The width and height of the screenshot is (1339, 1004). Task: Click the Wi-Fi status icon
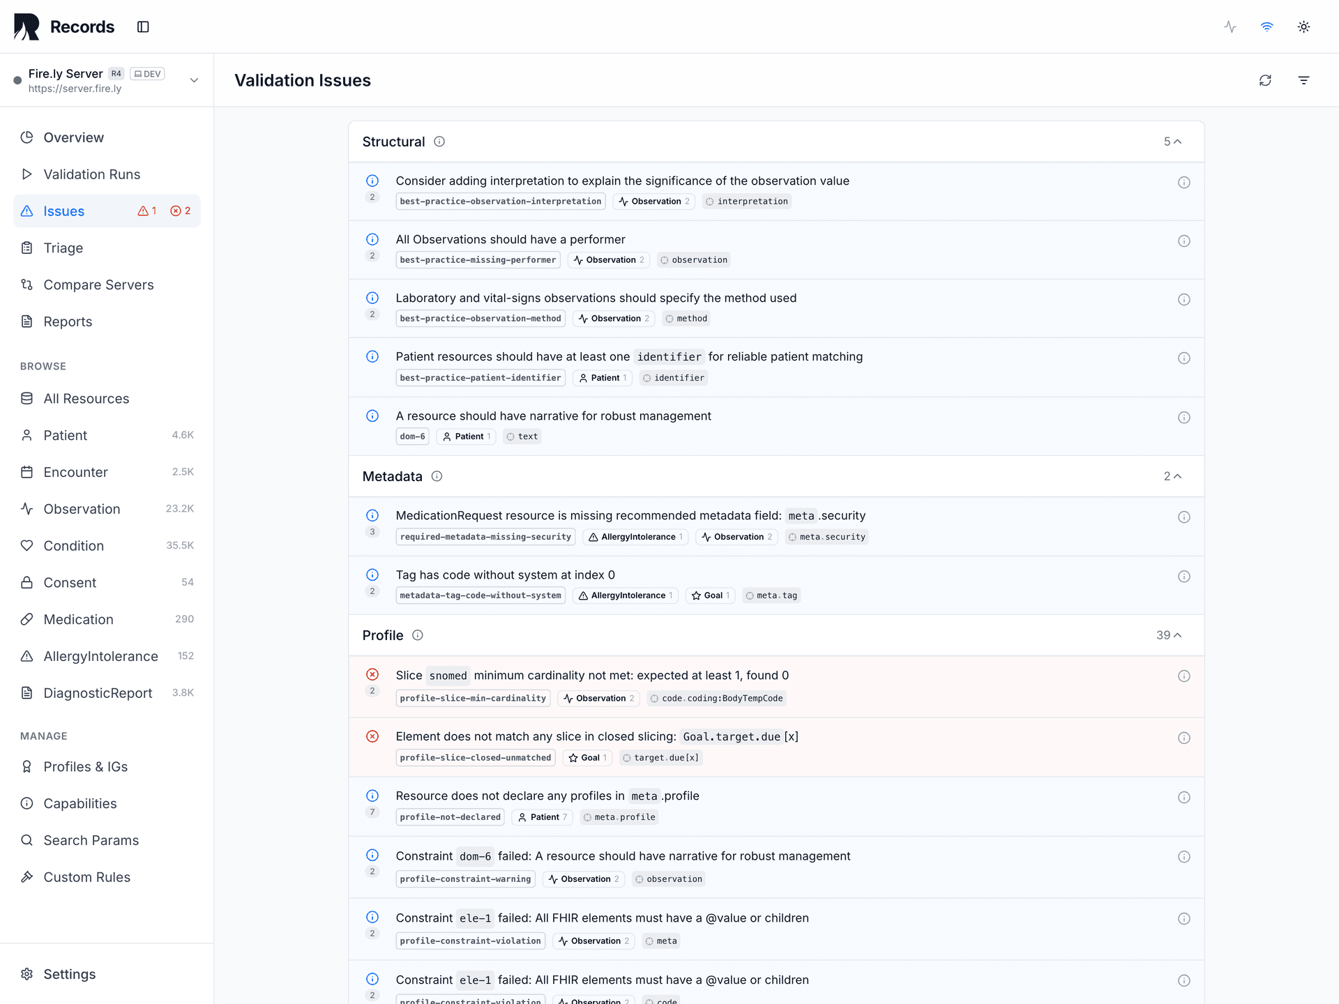[x=1267, y=26]
